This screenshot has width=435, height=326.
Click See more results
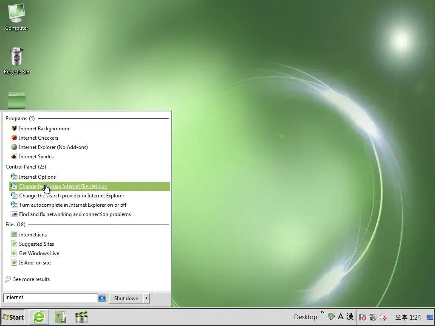click(31, 279)
